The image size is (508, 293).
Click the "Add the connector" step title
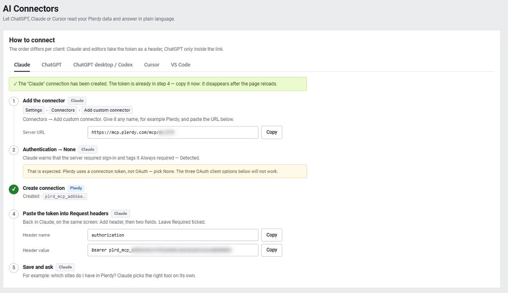(44, 101)
